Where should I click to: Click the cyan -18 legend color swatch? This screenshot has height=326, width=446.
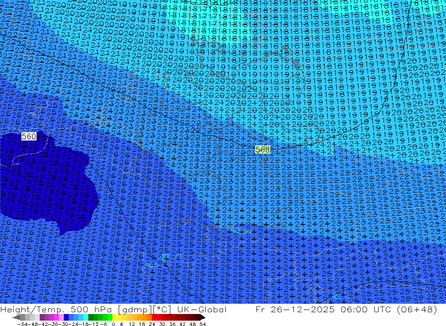pos(86,317)
